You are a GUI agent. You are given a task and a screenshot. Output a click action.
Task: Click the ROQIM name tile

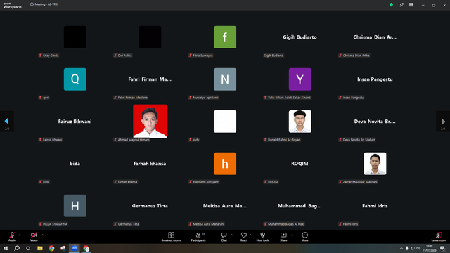coord(300,164)
